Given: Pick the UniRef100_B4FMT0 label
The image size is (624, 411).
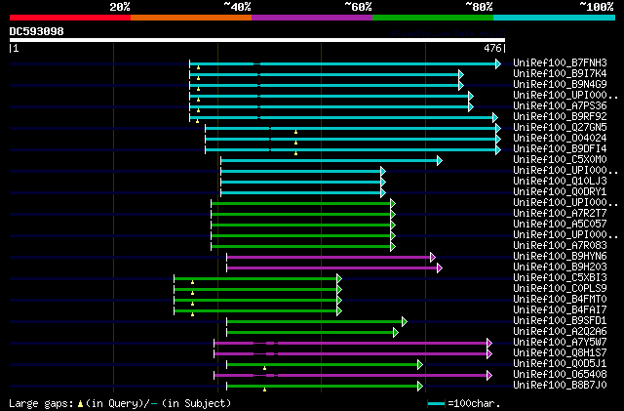Looking at the screenshot, I should pos(560,300).
